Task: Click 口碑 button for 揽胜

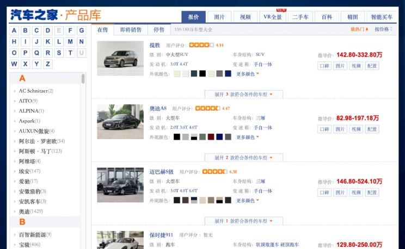Action: (324, 66)
